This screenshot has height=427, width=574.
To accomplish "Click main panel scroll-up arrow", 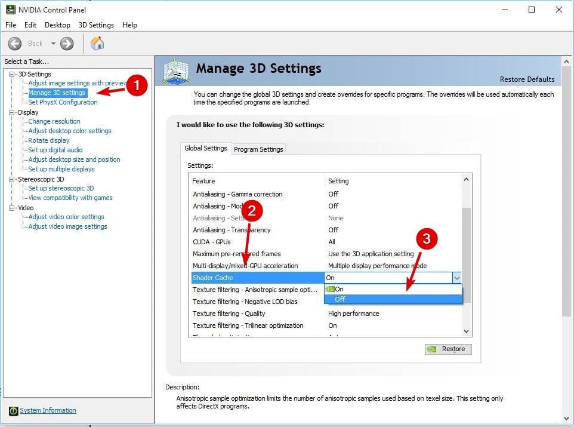I will tap(567, 62).
